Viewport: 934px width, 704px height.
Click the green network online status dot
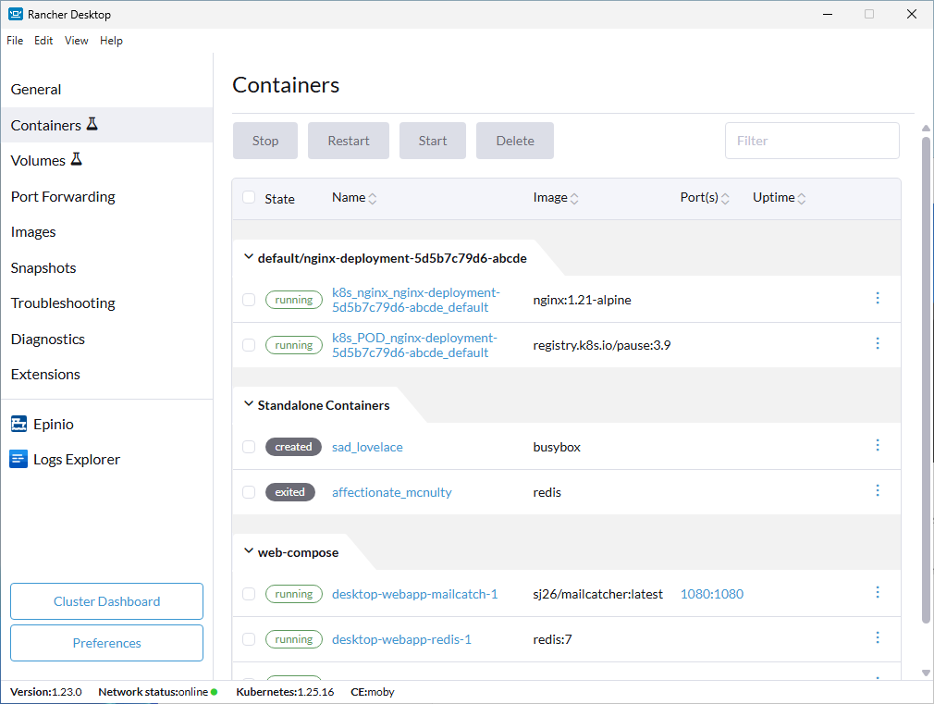click(215, 692)
